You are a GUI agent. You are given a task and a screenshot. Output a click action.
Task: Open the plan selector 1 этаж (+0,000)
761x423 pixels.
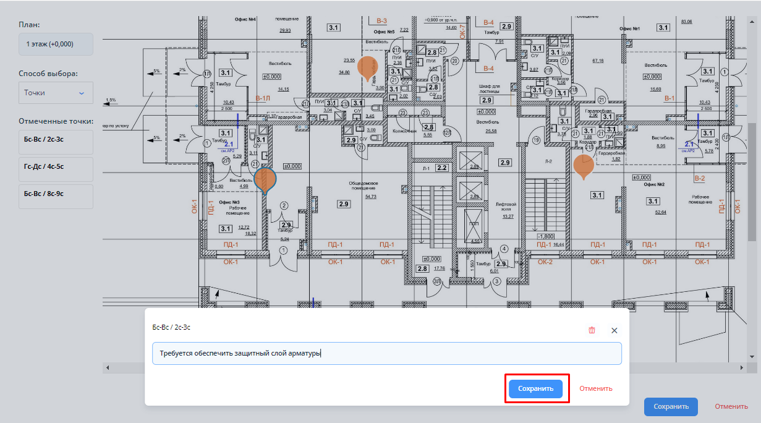56,45
